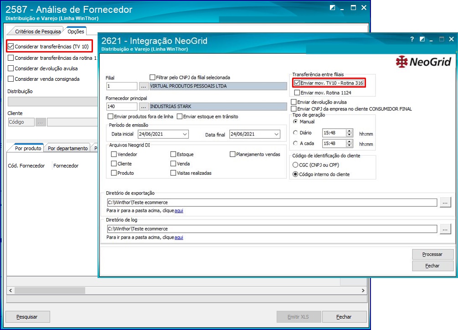Screen dimensions: 458x330
Task: Open the Data inicial date dropdown
Action: (x=185, y=134)
